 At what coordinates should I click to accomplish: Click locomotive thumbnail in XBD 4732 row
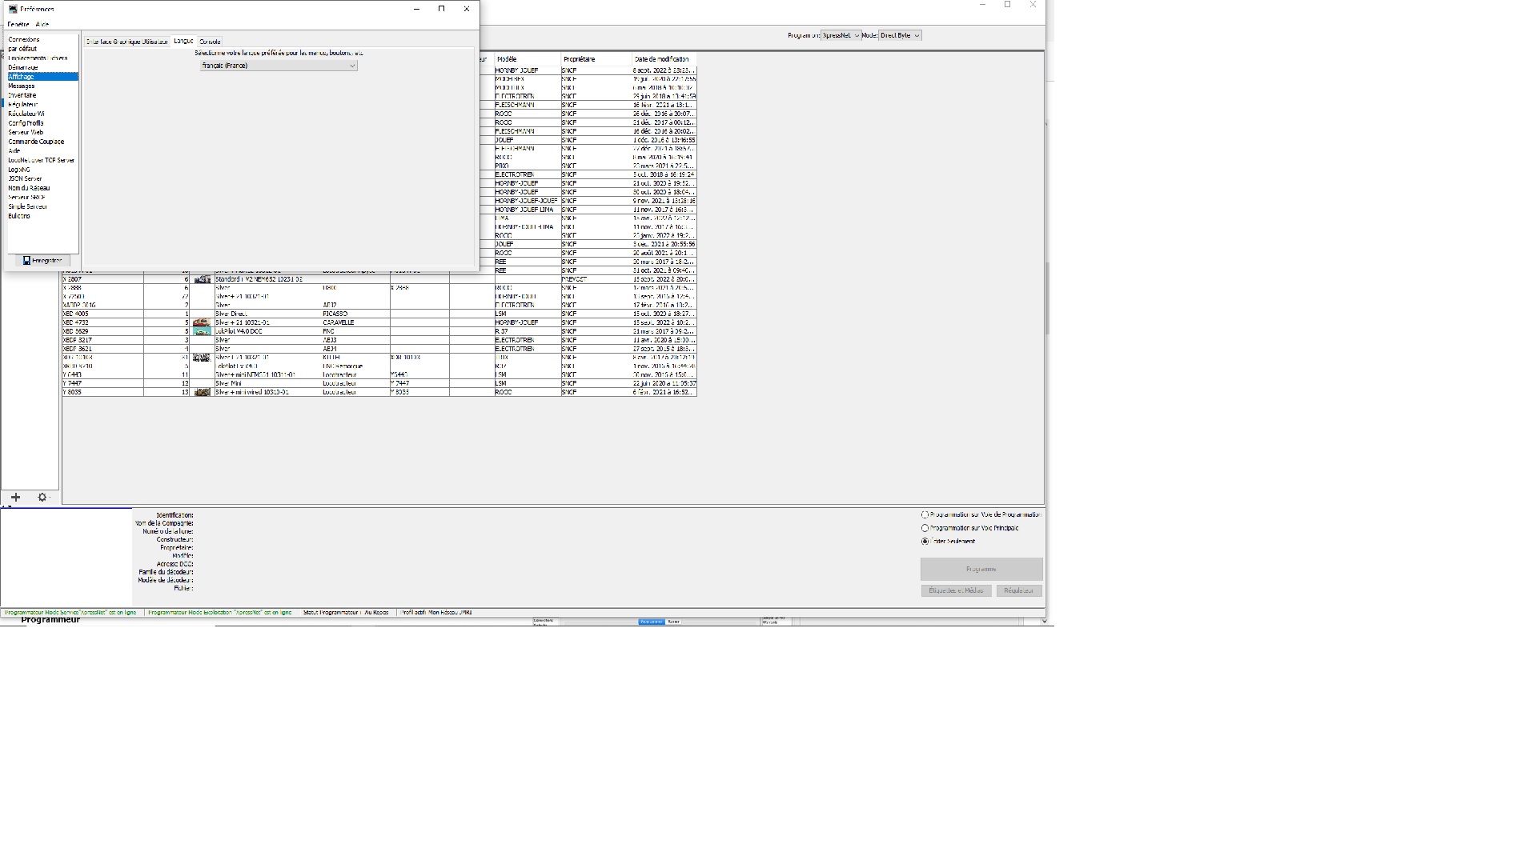202,322
